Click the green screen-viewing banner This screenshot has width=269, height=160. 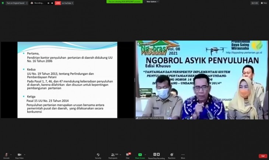(125, 1)
